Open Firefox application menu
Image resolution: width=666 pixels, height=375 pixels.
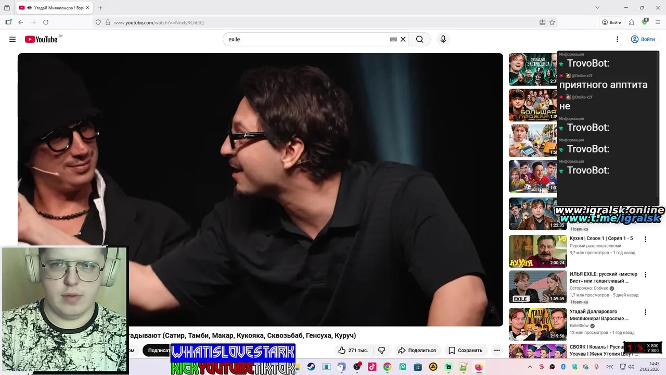coord(658,22)
